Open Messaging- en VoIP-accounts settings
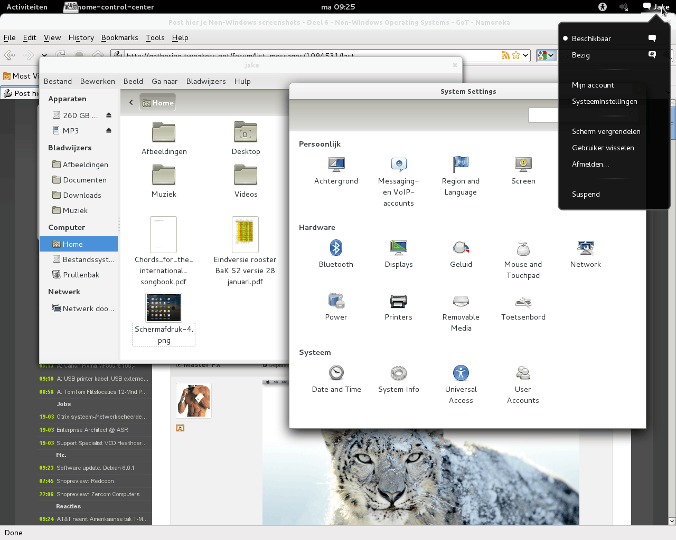This screenshot has width=676, height=540. tap(399, 181)
